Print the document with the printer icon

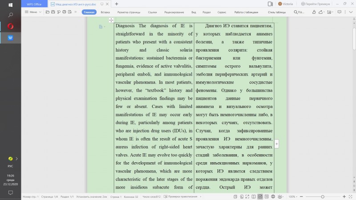click(64, 12)
